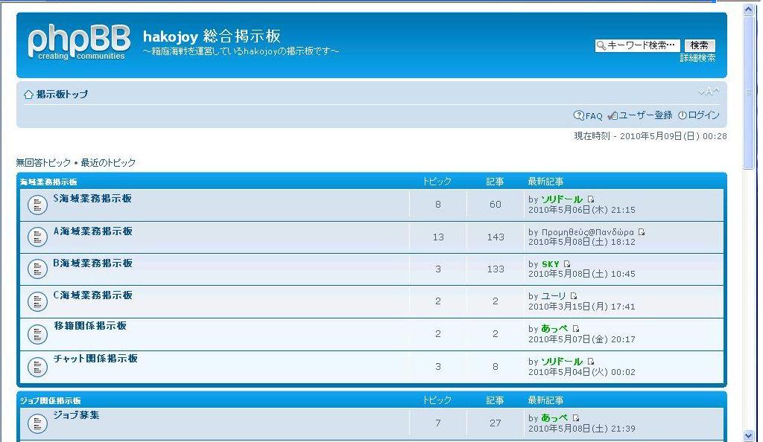Click the topic count 13

438,237
